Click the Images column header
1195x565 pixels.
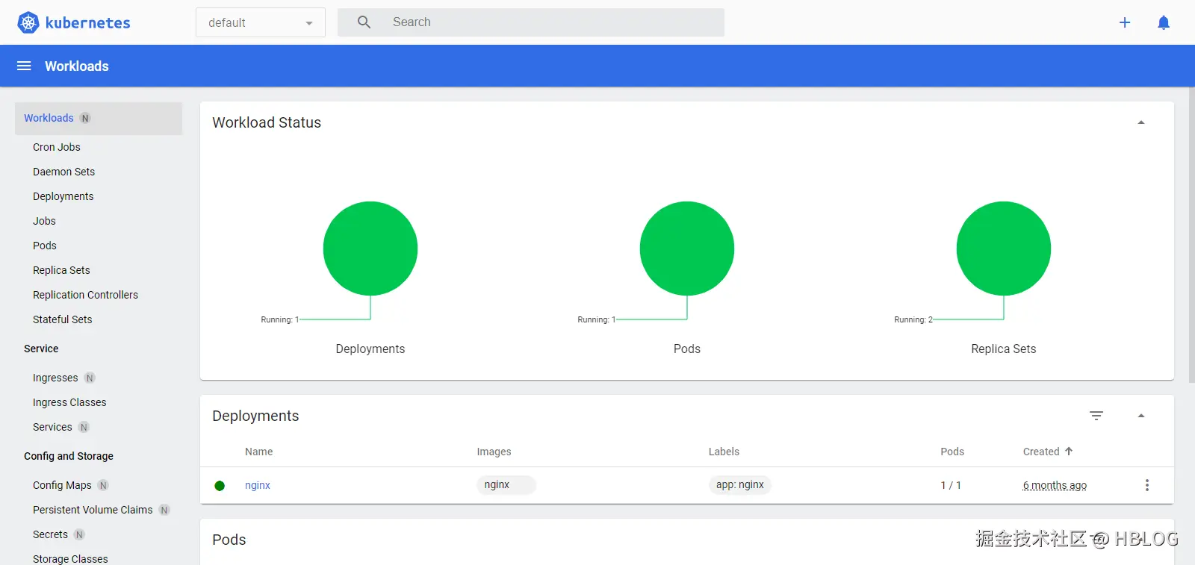(x=494, y=452)
